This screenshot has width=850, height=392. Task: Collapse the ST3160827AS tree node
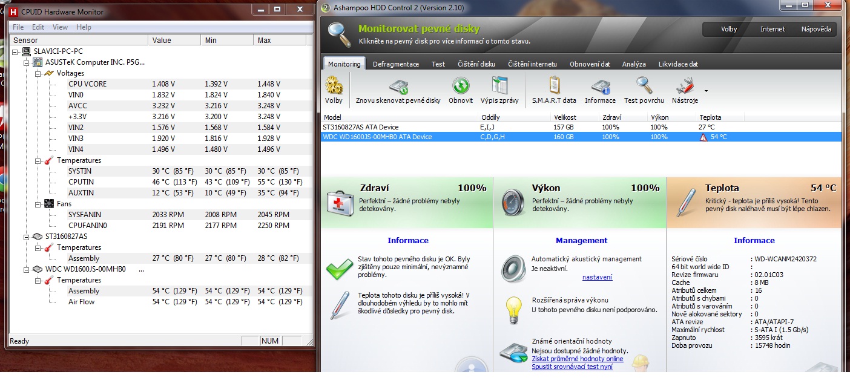click(27, 237)
